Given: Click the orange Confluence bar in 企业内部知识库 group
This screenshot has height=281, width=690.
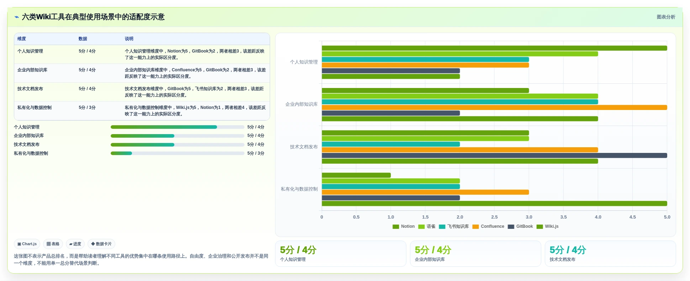Looking at the screenshot, I should coord(494,108).
